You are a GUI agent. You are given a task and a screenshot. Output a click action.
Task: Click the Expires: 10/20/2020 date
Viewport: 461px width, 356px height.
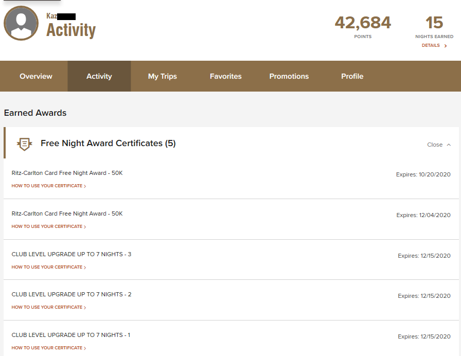(x=423, y=174)
